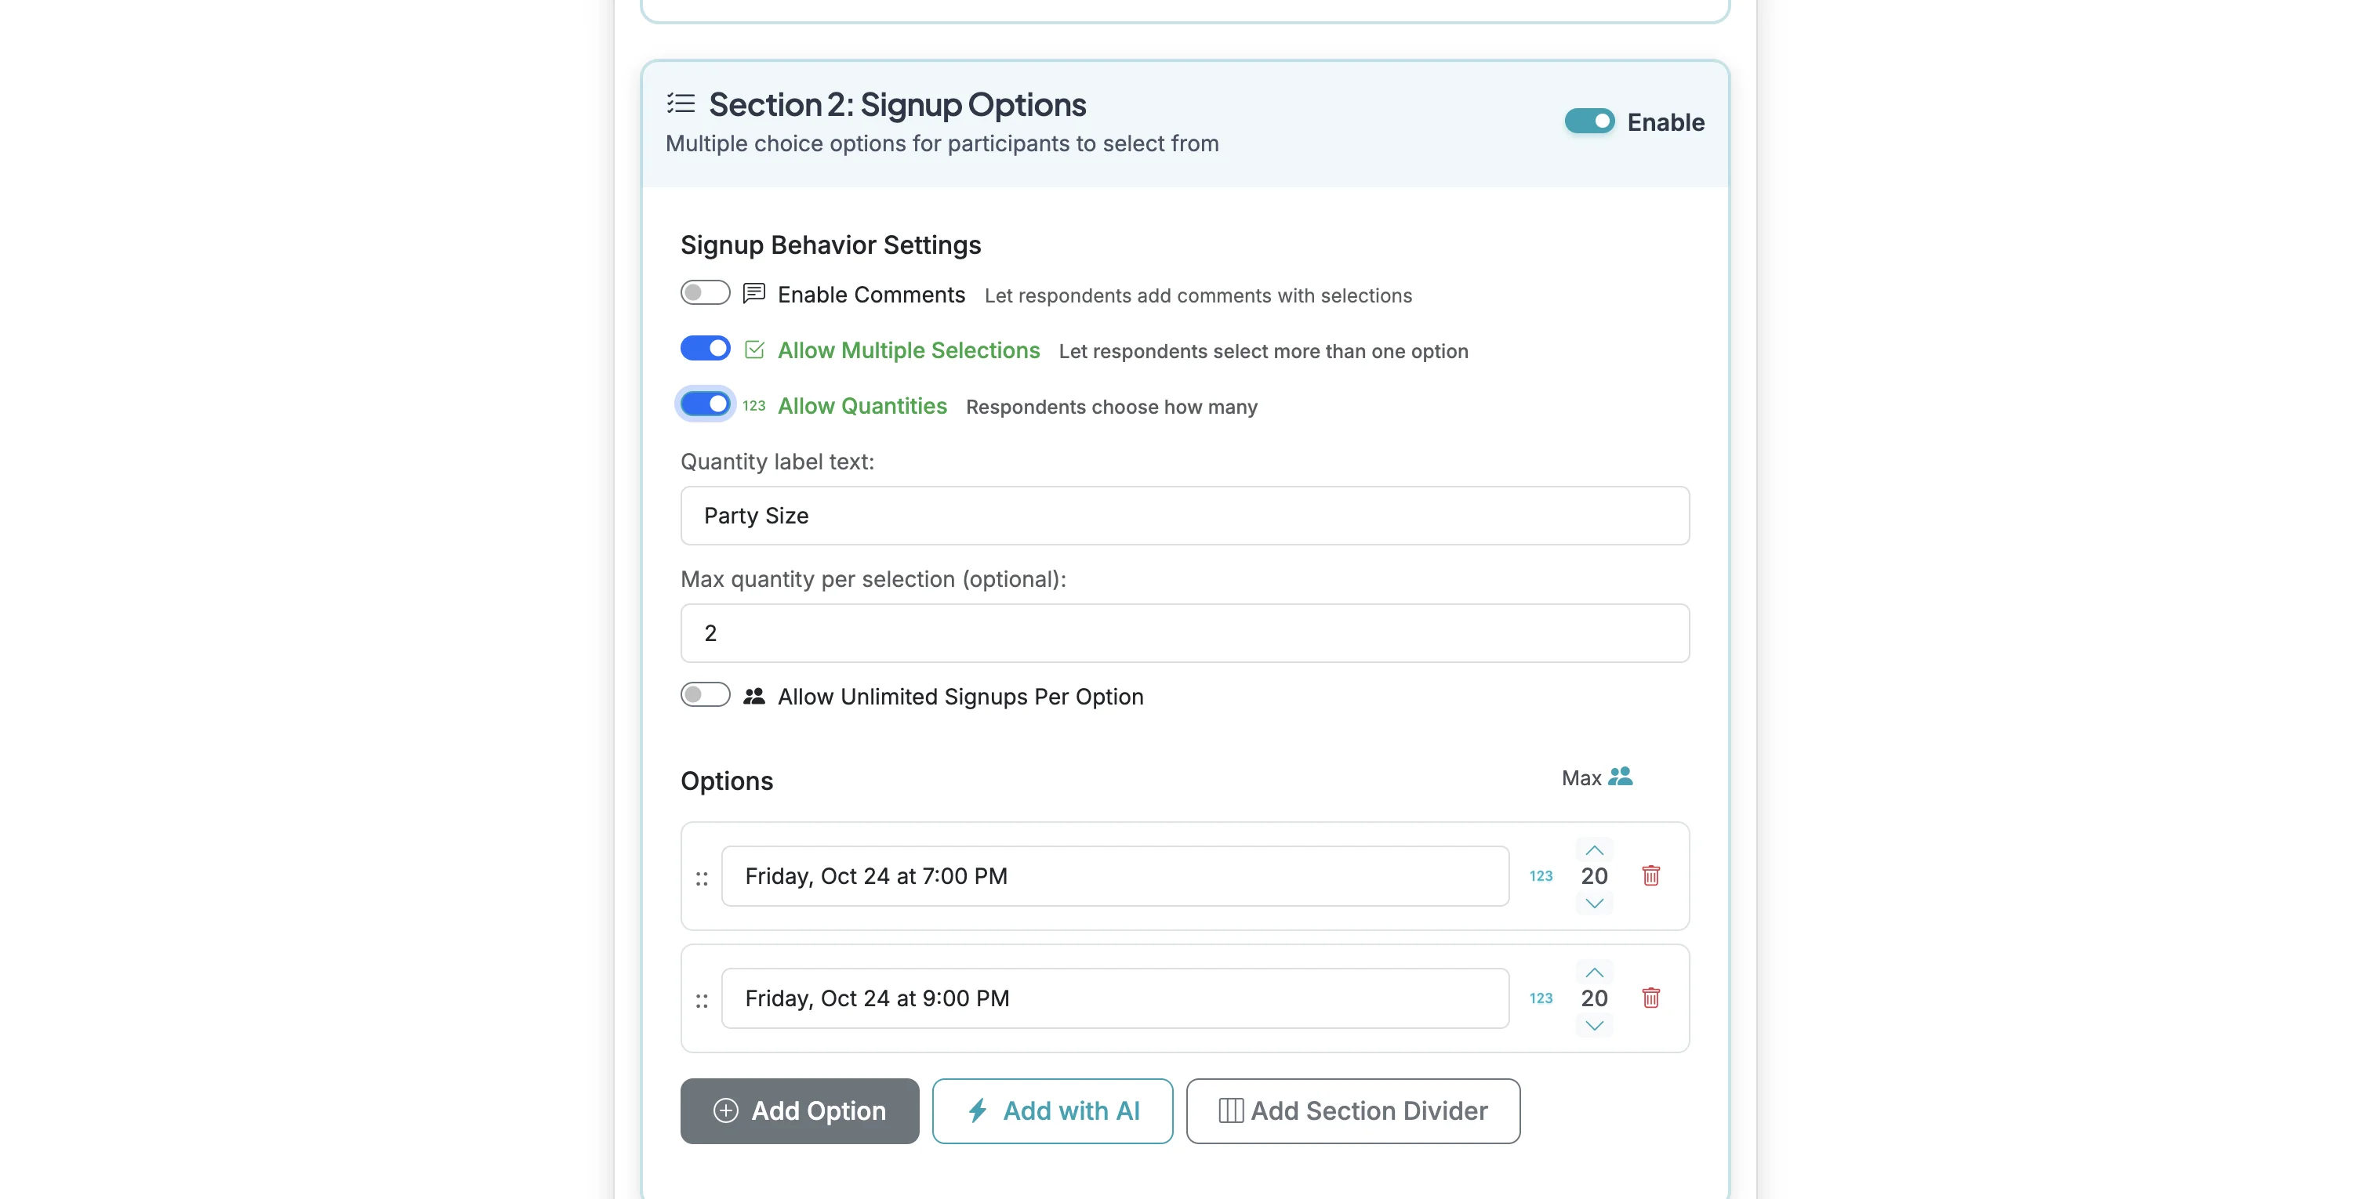The image size is (2371, 1199).
Task: Disable Allow Multiple Selections
Action: (x=704, y=348)
